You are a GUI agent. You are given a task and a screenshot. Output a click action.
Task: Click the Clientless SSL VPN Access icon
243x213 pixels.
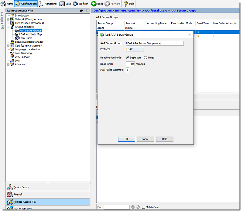point(12,23)
